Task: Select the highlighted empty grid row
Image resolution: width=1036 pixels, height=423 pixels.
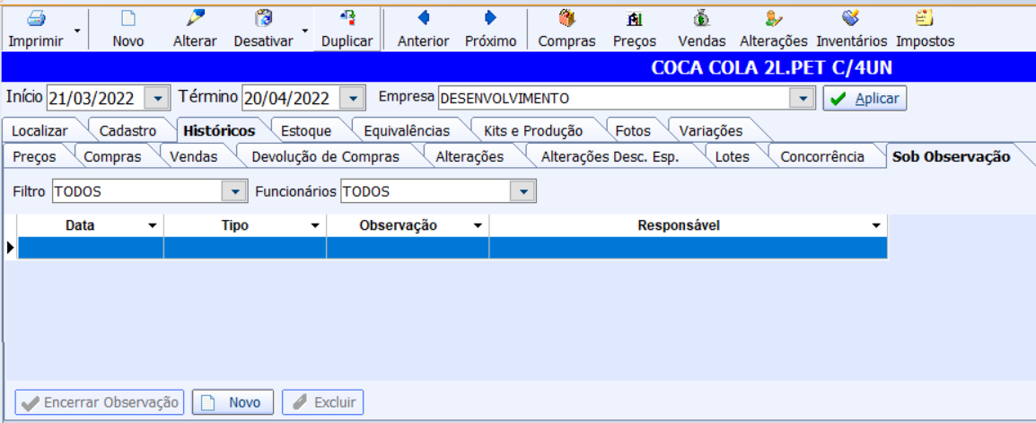Action: 452,247
